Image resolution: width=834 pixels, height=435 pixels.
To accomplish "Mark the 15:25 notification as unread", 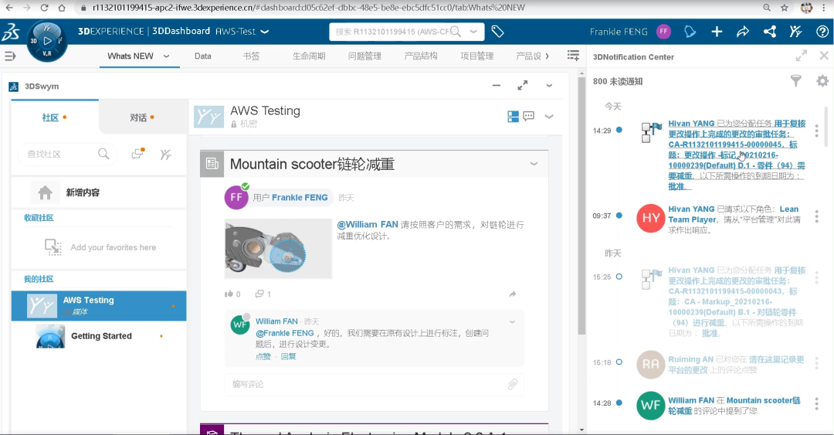I will click(x=619, y=277).
